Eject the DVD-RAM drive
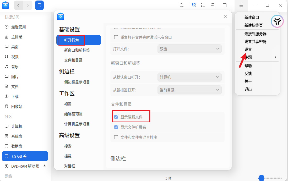This screenshot has height=181, width=288. coord(45,166)
